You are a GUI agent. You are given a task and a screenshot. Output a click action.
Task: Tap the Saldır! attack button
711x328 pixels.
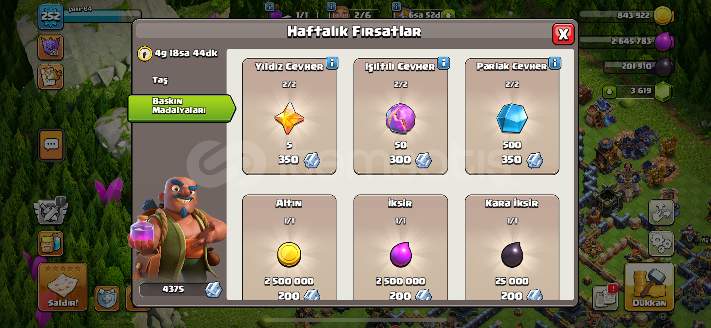(x=63, y=287)
